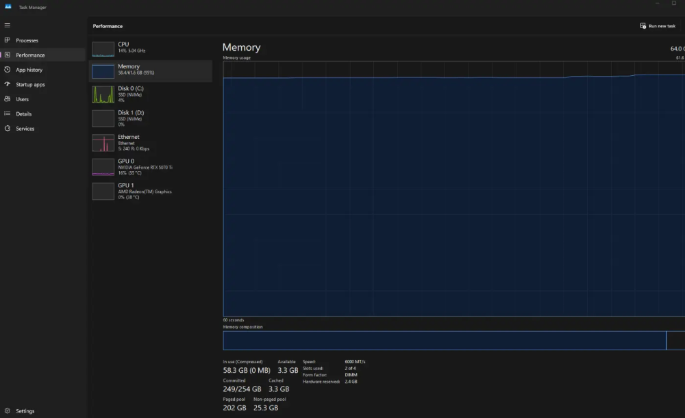Click the Memory usage graph area
The image size is (685, 418).
coord(452,192)
